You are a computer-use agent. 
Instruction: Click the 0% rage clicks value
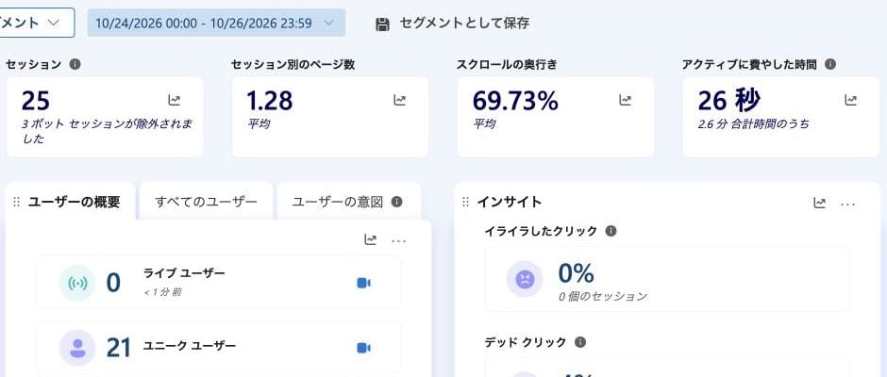[576, 273]
